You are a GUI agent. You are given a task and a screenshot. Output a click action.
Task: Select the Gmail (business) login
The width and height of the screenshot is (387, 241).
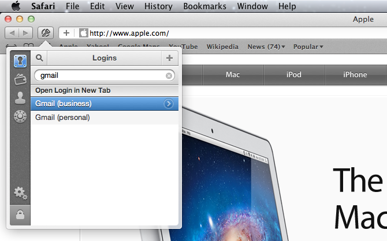tap(105, 104)
